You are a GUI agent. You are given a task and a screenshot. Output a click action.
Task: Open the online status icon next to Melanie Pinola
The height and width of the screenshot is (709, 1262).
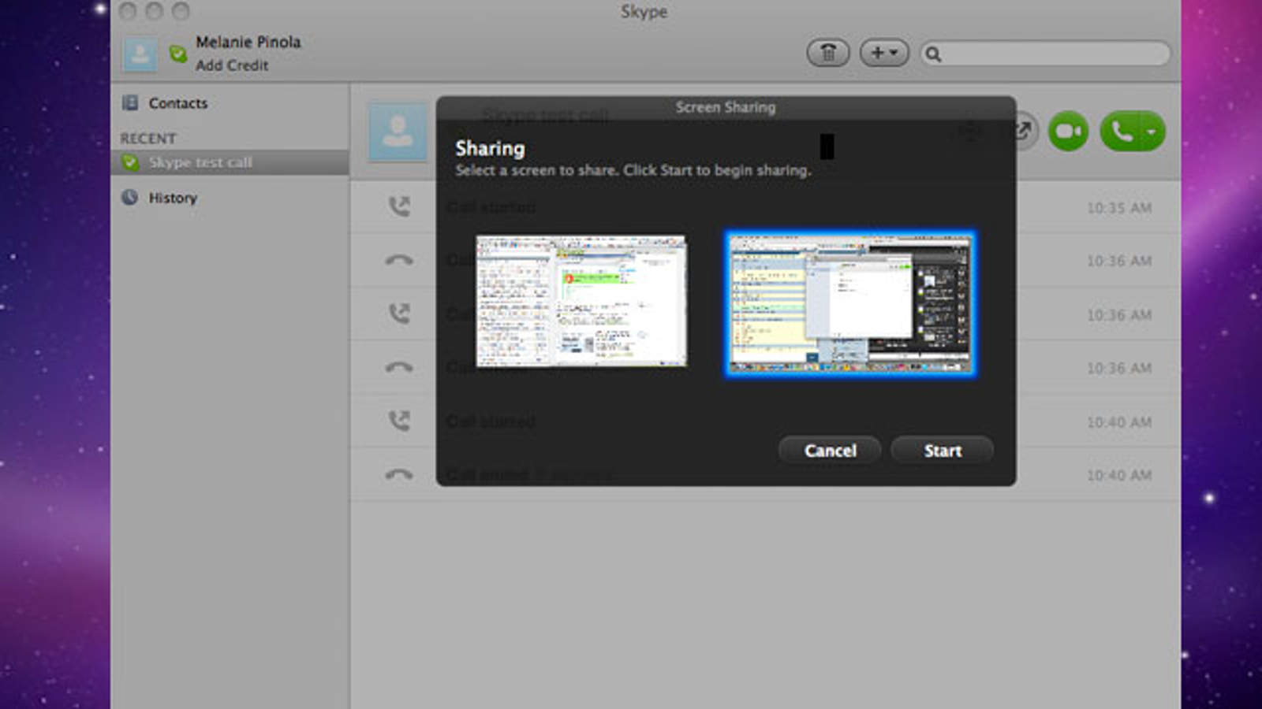(x=178, y=54)
